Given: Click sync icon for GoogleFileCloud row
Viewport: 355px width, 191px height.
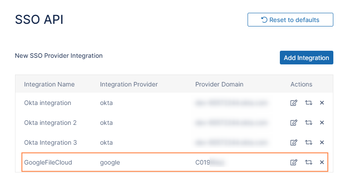Looking at the screenshot, I should [x=309, y=162].
